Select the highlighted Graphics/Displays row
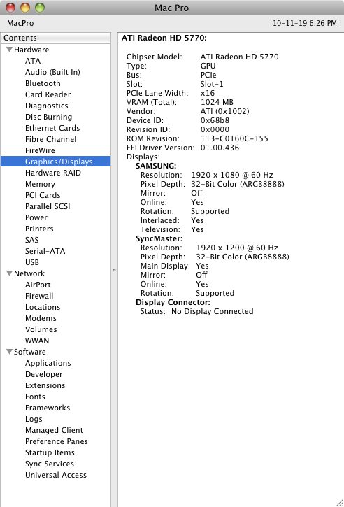Viewport: 344px width, 507px height. coord(56,162)
